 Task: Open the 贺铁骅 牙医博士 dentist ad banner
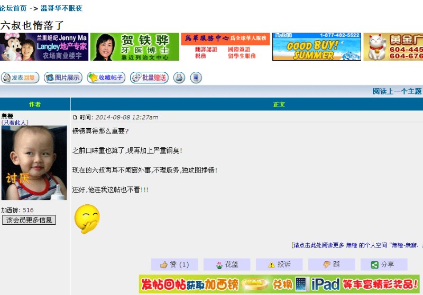[133, 47]
